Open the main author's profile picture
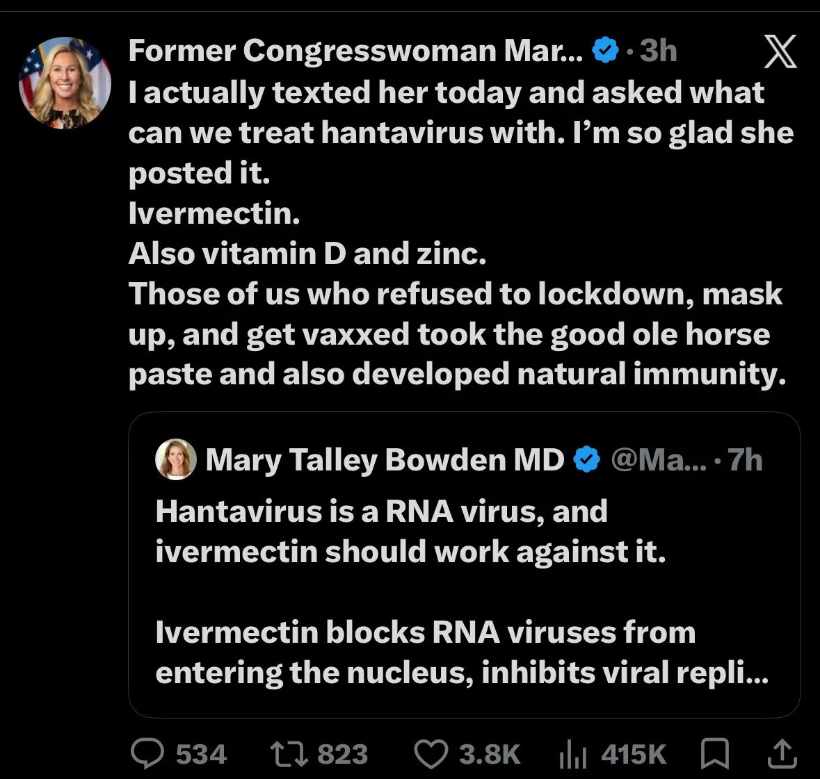This screenshot has height=779, width=820. [65, 83]
